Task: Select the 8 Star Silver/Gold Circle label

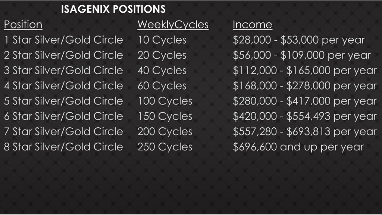Action: coord(63,147)
